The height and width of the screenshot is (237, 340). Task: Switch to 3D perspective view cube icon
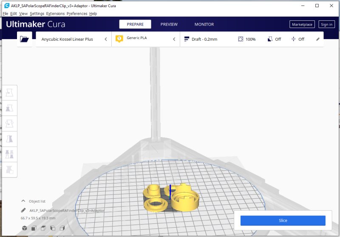[x=25, y=228]
